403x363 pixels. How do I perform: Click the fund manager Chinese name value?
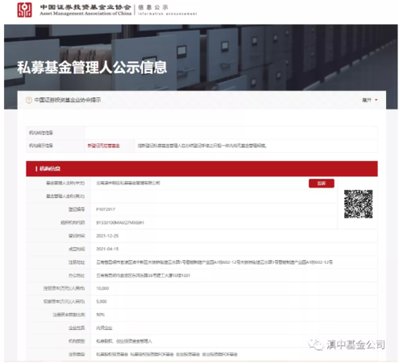pos(128,183)
